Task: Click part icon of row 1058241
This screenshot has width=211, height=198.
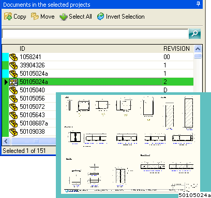Action: pyautogui.click(x=13, y=57)
